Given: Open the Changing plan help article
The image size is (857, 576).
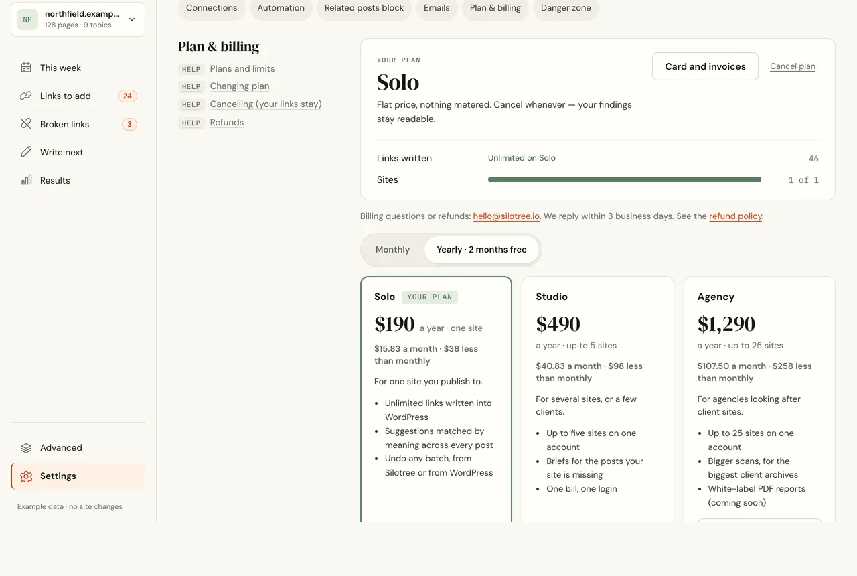Looking at the screenshot, I should click(240, 86).
